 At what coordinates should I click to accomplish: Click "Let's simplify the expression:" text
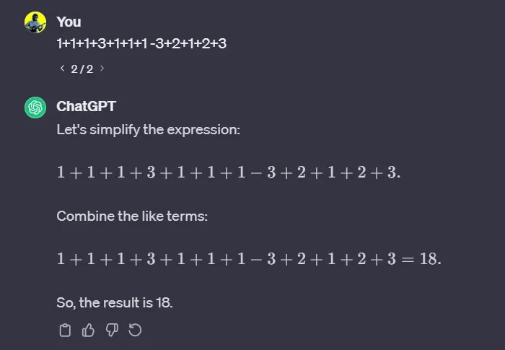click(x=148, y=130)
